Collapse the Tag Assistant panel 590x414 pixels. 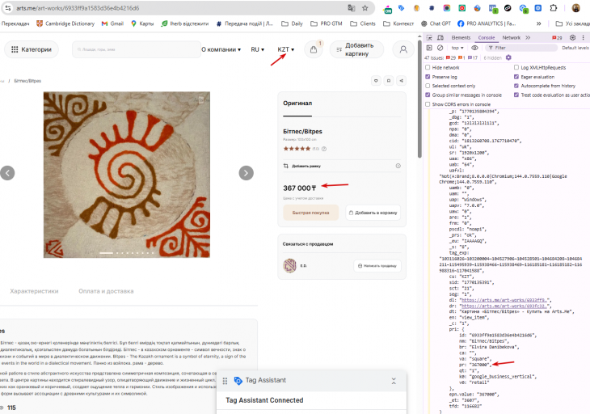coord(394,381)
